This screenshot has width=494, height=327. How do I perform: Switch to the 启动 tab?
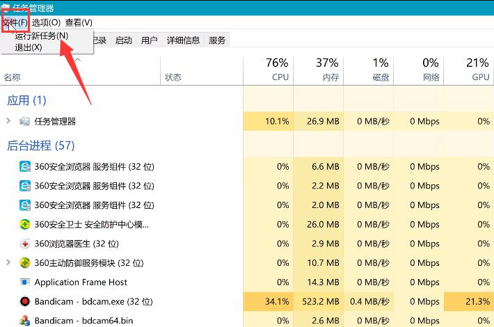click(123, 40)
